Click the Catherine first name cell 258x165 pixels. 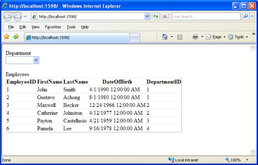(50, 113)
